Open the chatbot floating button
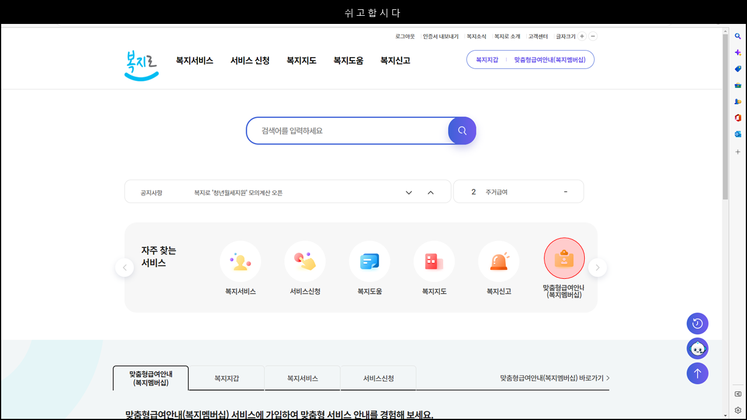The height and width of the screenshot is (420, 747). pos(697,349)
